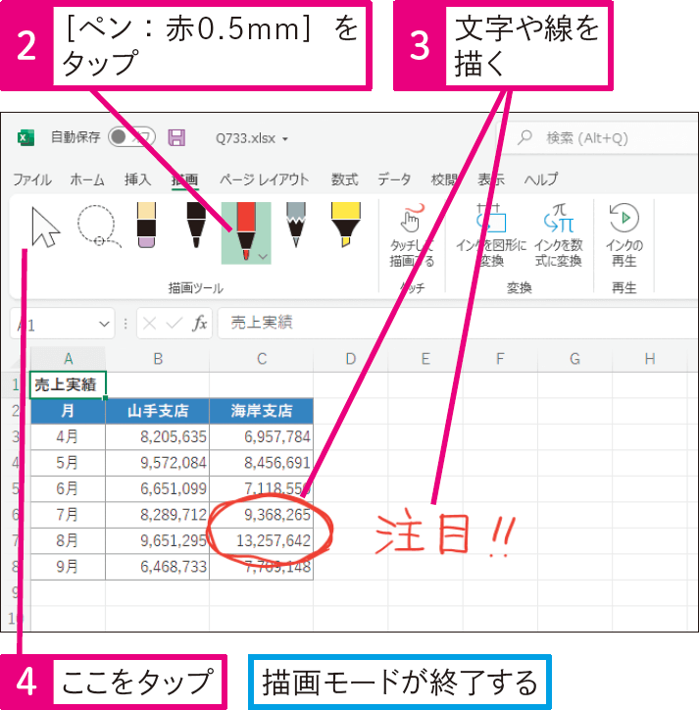Click cell with value 8,205,635

click(x=158, y=437)
